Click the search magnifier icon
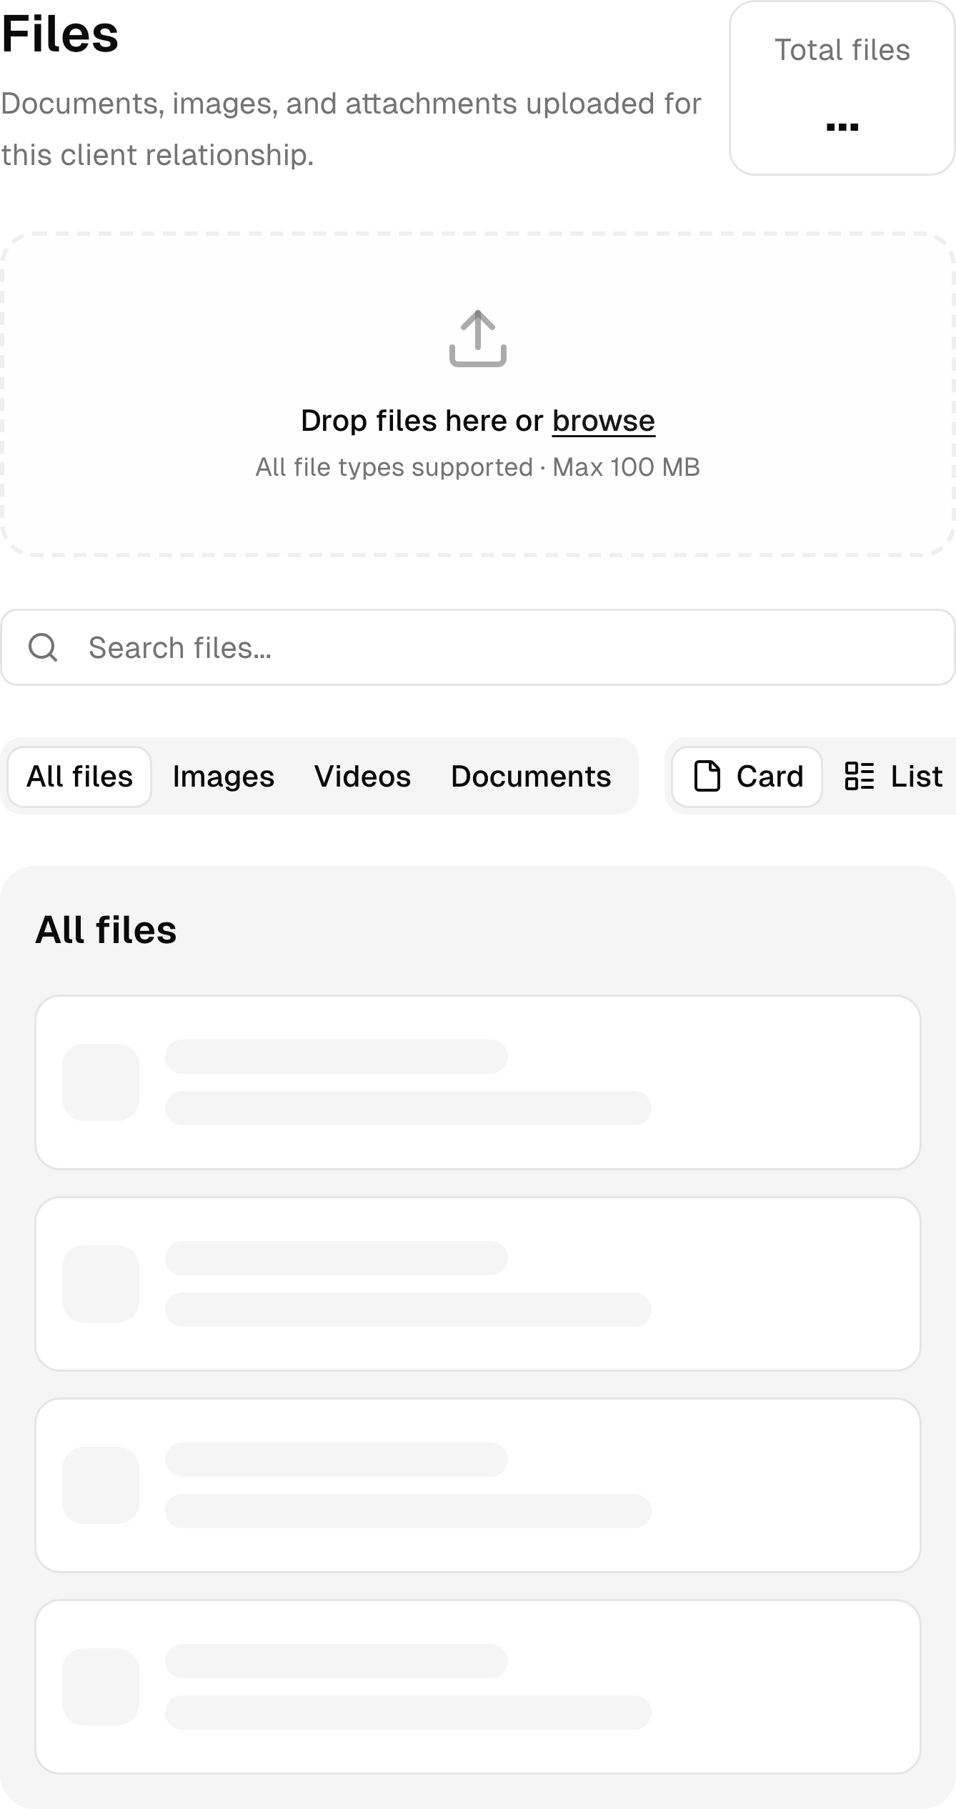956x1809 pixels. [43, 647]
